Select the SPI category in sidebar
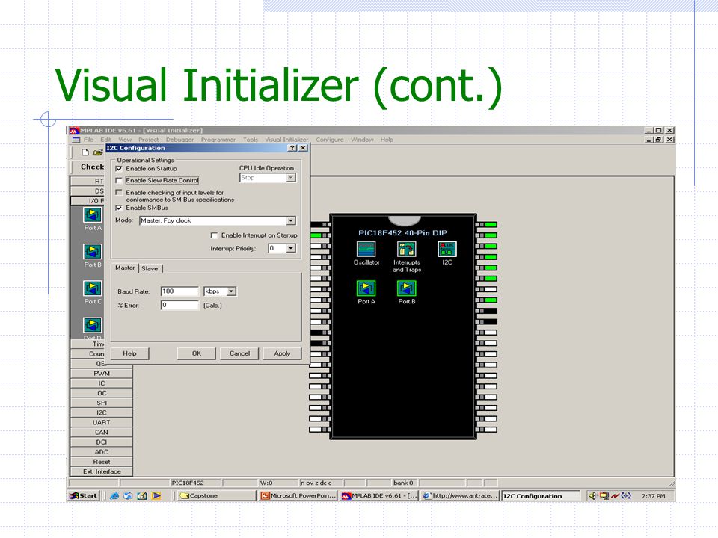718x538 pixels. (x=102, y=403)
